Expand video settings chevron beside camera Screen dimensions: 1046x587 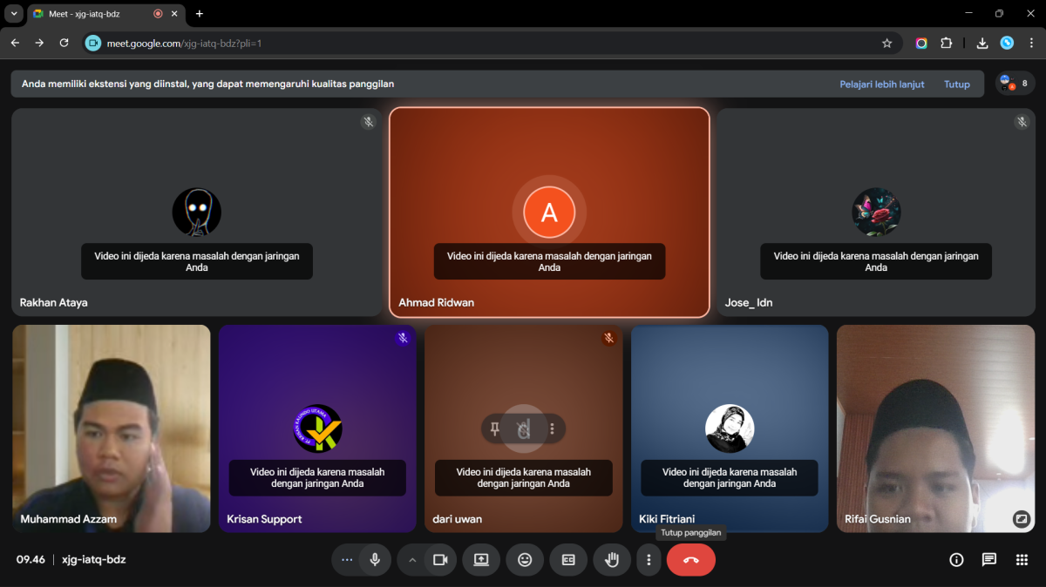pos(412,560)
